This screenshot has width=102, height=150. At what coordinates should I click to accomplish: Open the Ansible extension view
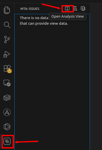[x=7, y=112]
